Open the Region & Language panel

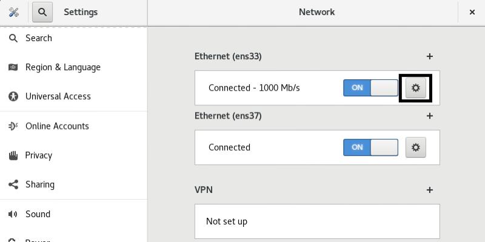click(62, 67)
